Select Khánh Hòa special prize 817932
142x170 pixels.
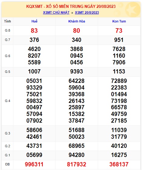pyautogui.click(x=76, y=164)
